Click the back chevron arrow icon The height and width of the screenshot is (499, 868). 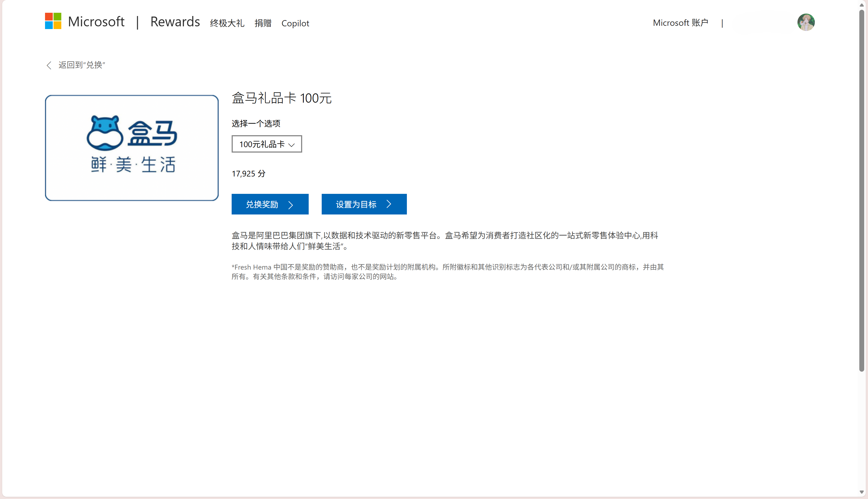coord(49,65)
